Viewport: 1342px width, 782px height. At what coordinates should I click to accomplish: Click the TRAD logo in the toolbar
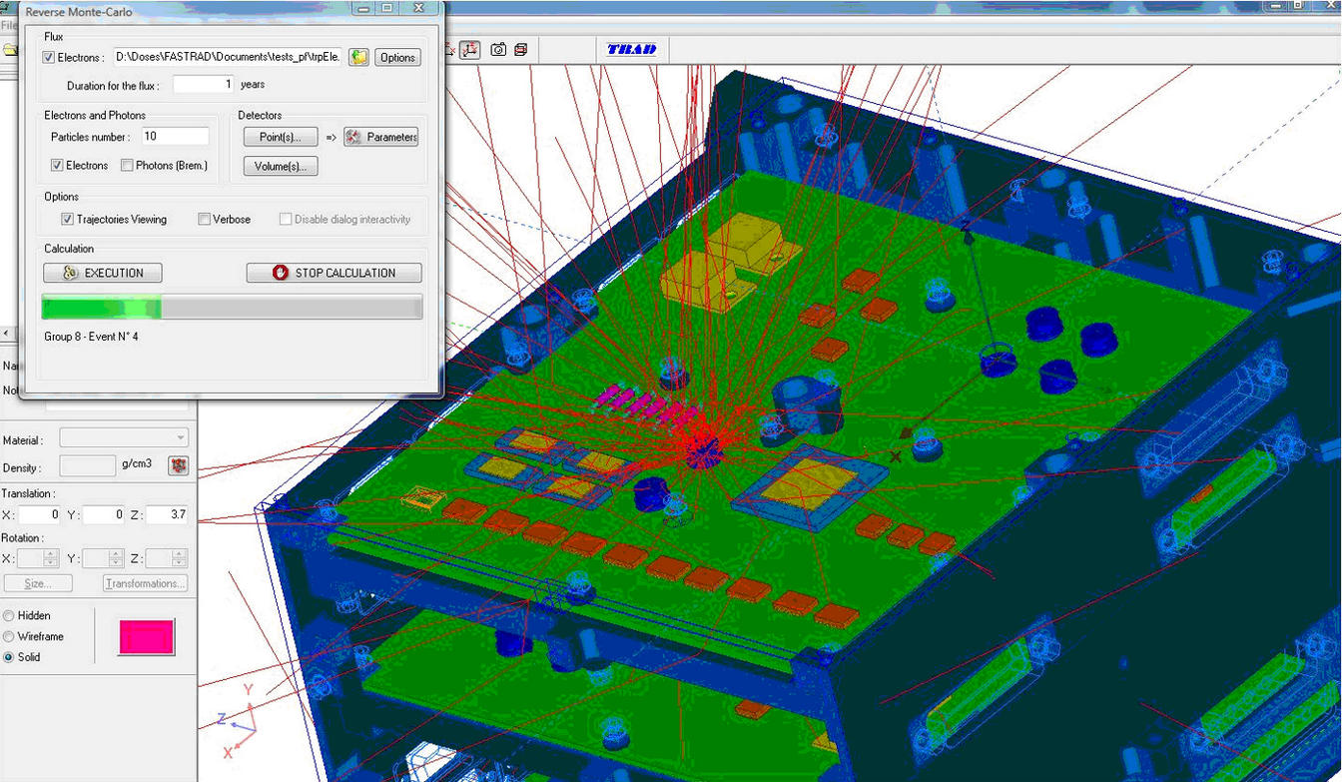tap(632, 49)
